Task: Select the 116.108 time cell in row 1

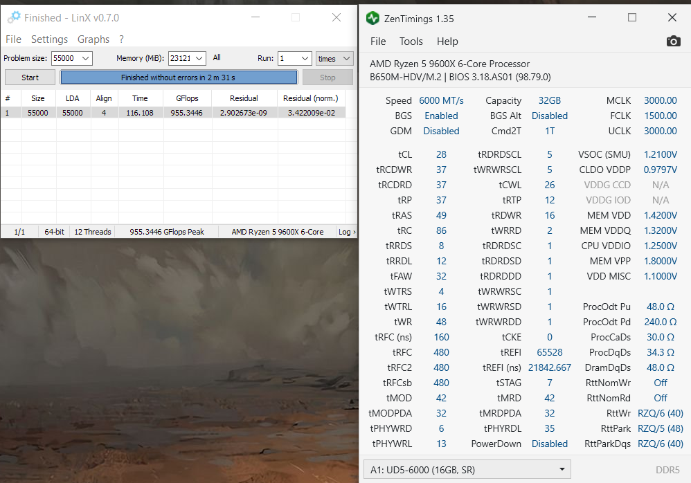Action: [140, 113]
